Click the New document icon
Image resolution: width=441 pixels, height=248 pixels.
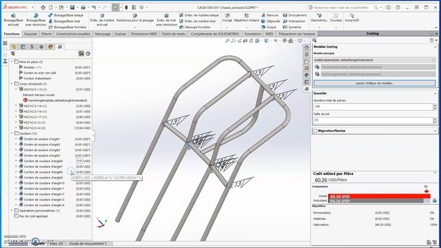tap(50, 8)
